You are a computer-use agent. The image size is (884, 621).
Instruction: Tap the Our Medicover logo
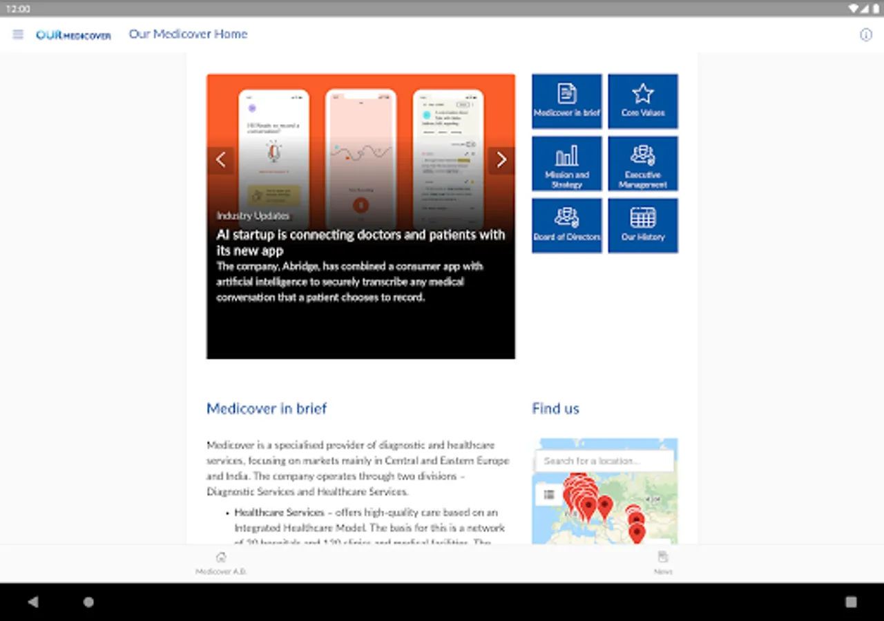coord(73,34)
